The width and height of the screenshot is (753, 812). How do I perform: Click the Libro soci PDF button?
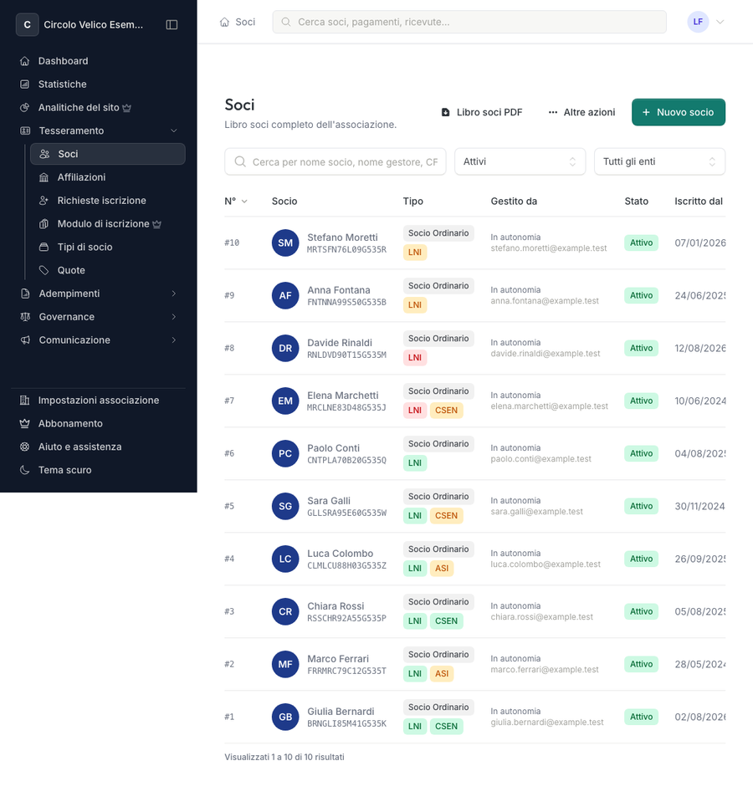[x=481, y=112]
